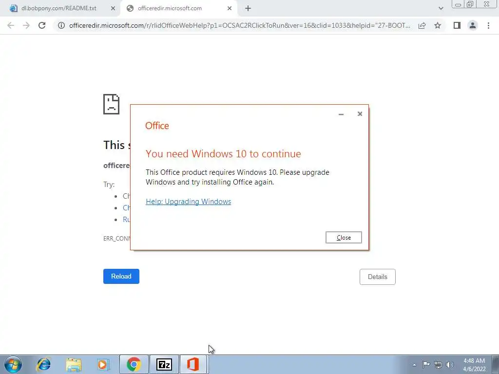Bookmark this page with the star icon

(x=438, y=25)
